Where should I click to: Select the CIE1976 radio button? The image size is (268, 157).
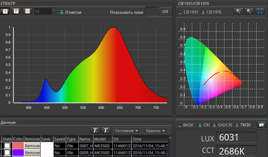[203, 12]
